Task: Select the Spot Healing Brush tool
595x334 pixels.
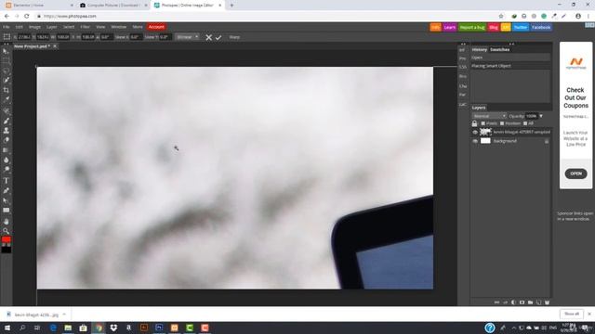Action: coord(6,111)
